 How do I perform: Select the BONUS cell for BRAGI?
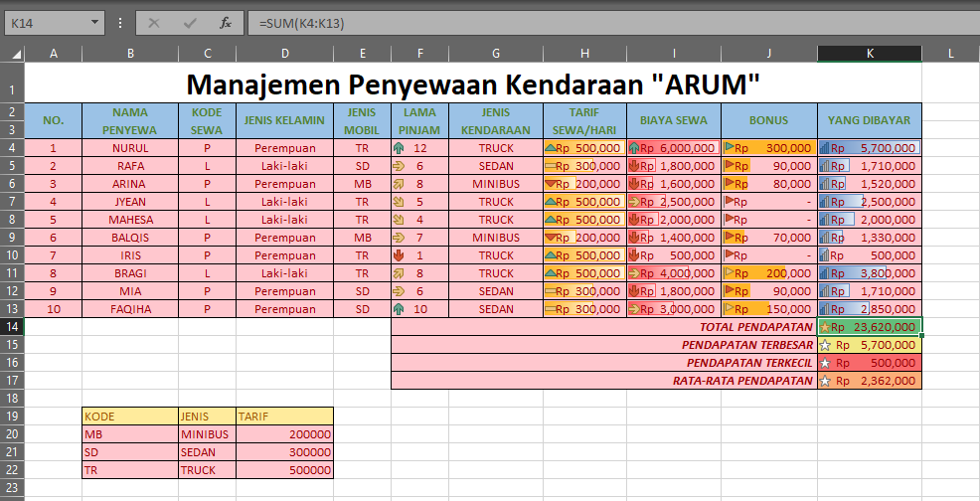click(768, 273)
